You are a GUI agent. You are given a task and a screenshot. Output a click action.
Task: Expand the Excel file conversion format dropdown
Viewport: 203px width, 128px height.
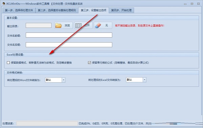point(144,80)
